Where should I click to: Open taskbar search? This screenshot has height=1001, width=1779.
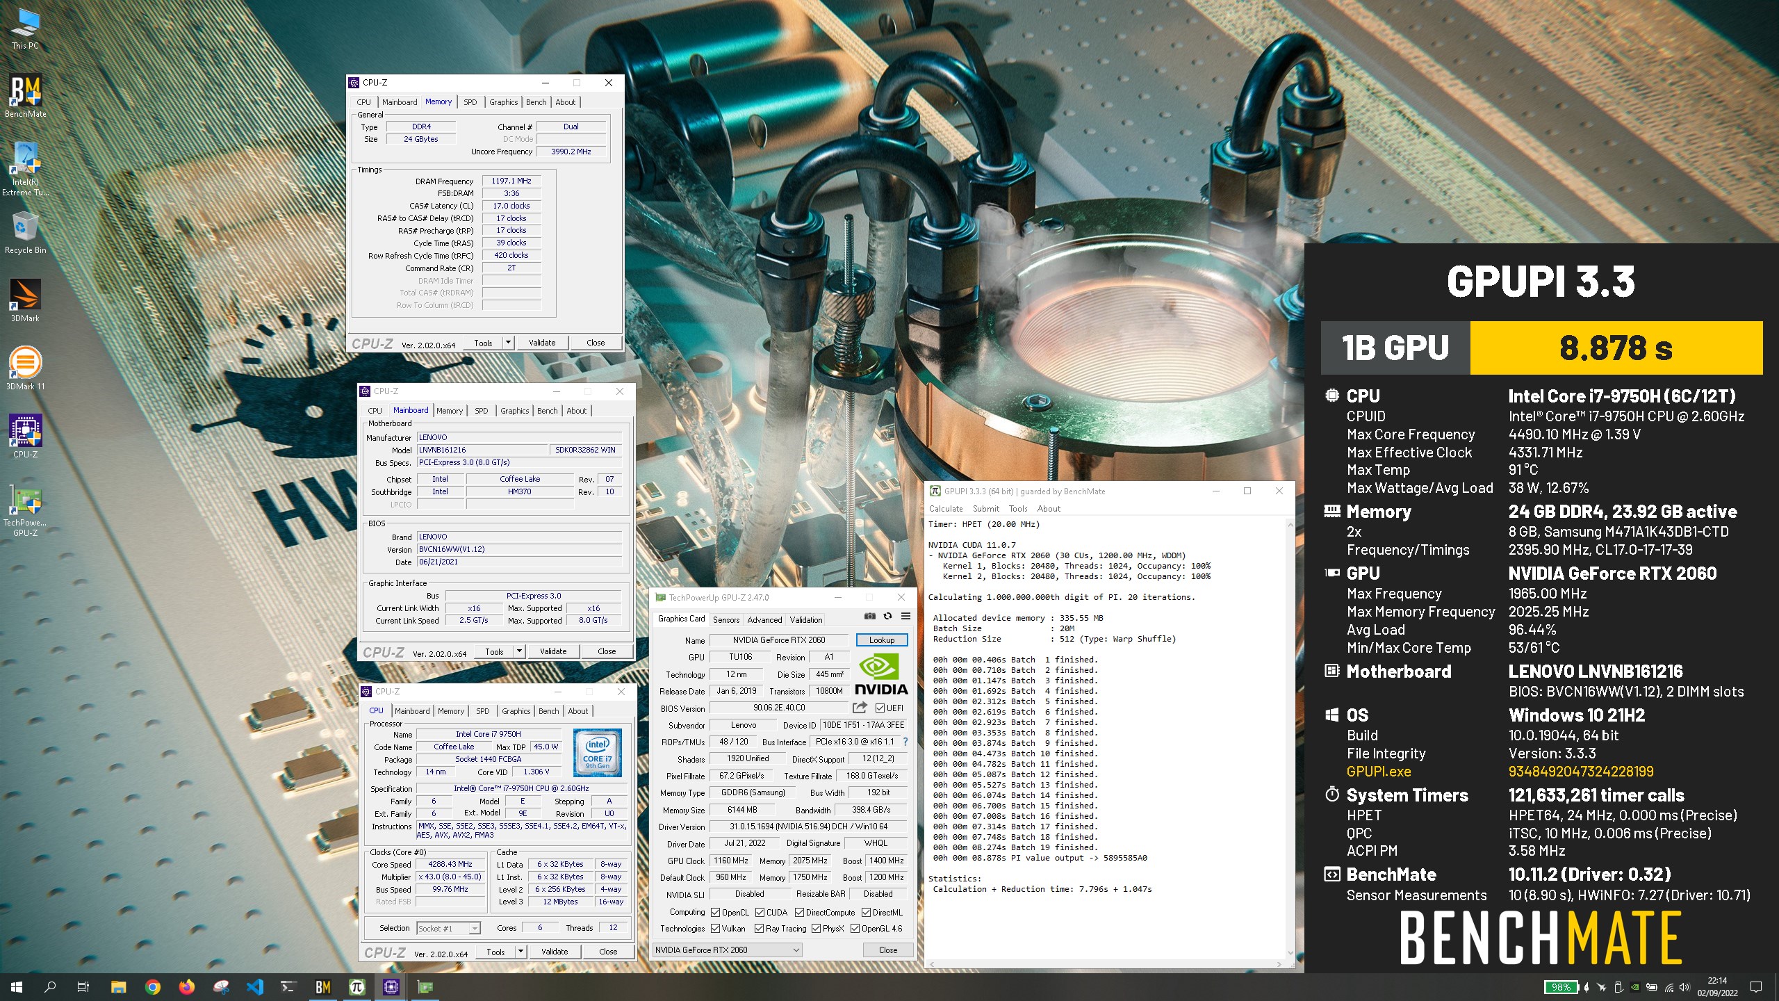[x=50, y=986]
